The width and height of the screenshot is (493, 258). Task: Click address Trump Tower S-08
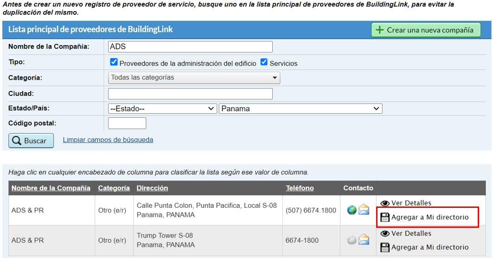click(x=165, y=235)
